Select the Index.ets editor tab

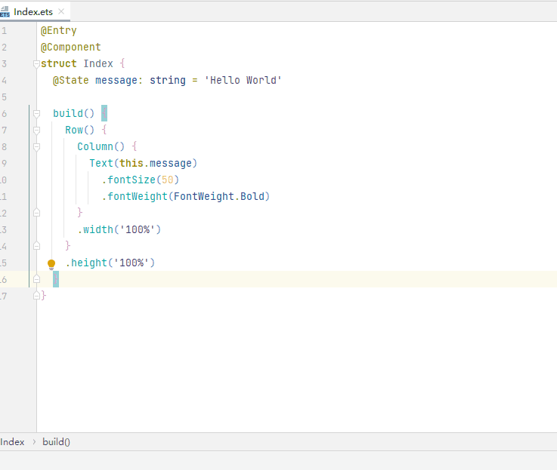33,12
